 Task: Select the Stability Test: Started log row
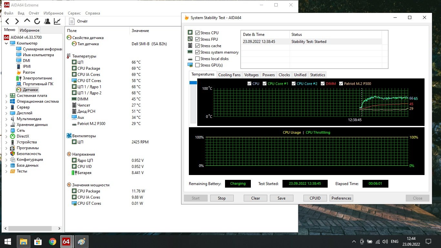pos(312,42)
